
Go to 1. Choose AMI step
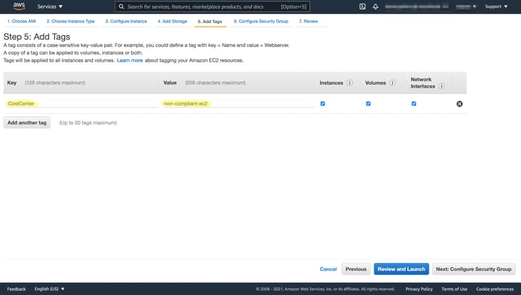coord(22,22)
